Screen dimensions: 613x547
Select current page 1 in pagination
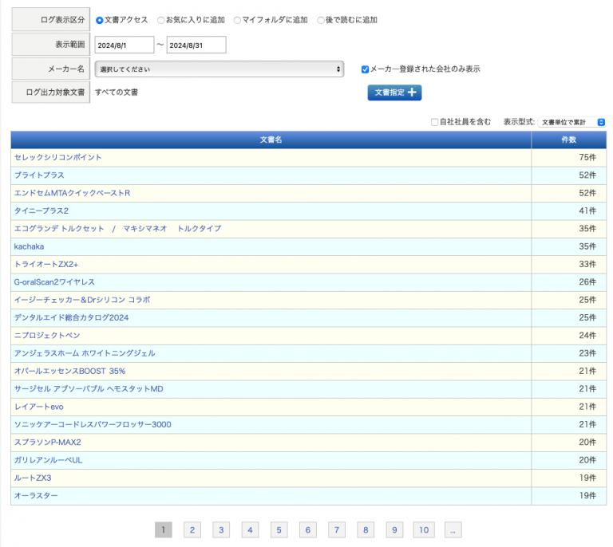click(x=164, y=529)
